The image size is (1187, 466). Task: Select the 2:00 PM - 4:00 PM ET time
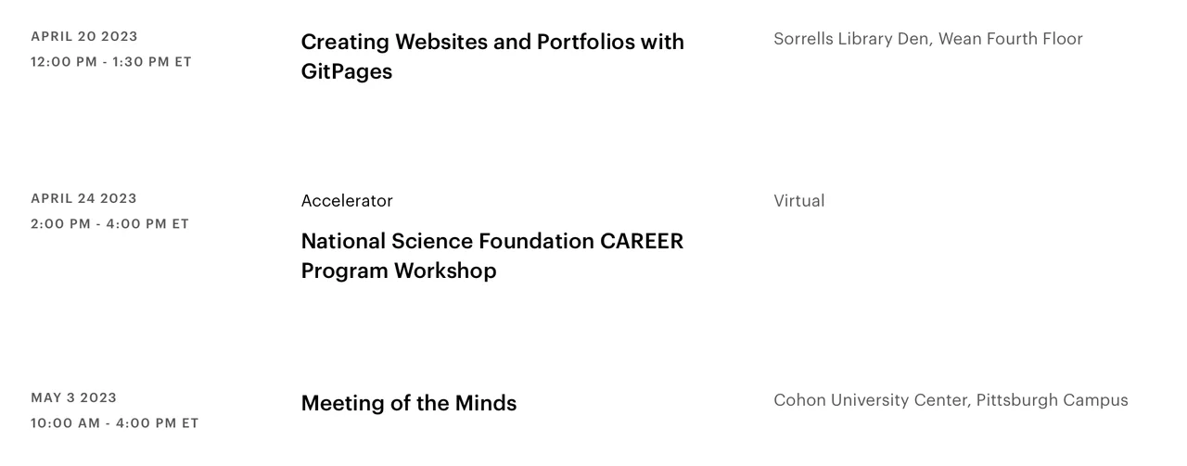point(109,224)
